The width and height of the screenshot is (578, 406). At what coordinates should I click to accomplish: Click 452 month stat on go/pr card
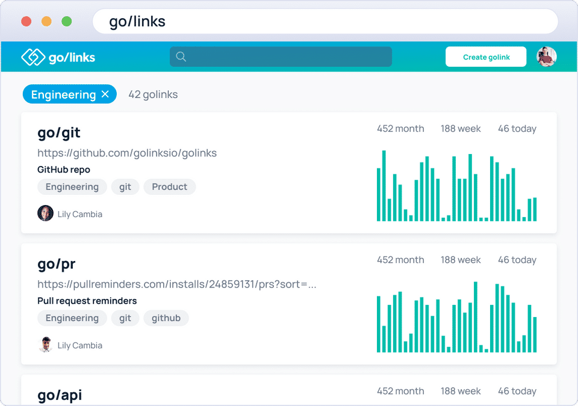[x=400, y=260]
